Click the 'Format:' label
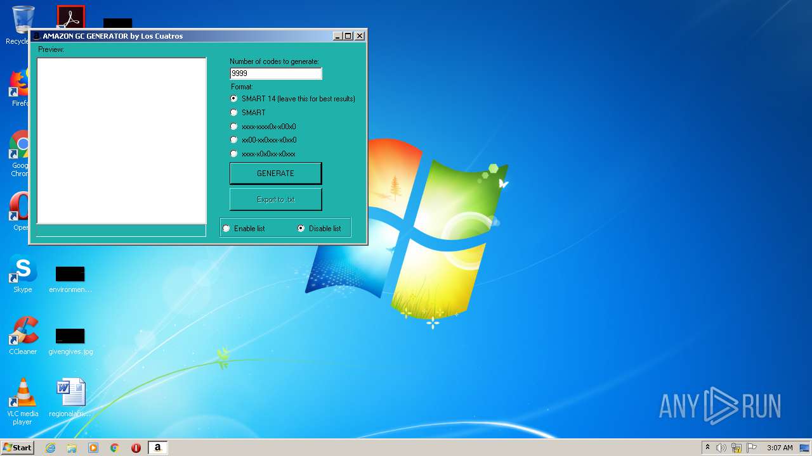This screenshot has height=456, width=812. (242, 87)
